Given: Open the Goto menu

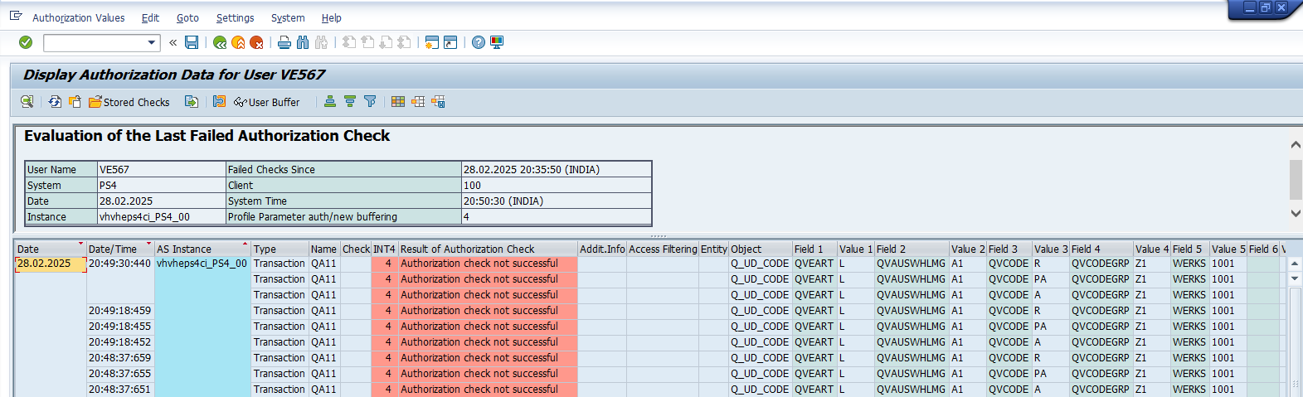Looking at the screenshot, I should (x=187, y=17).
